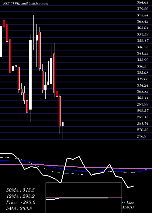Screen dimensions: 152x213
Task: Click the 5MA : 283.8 readout
Action: coord(19,208)
